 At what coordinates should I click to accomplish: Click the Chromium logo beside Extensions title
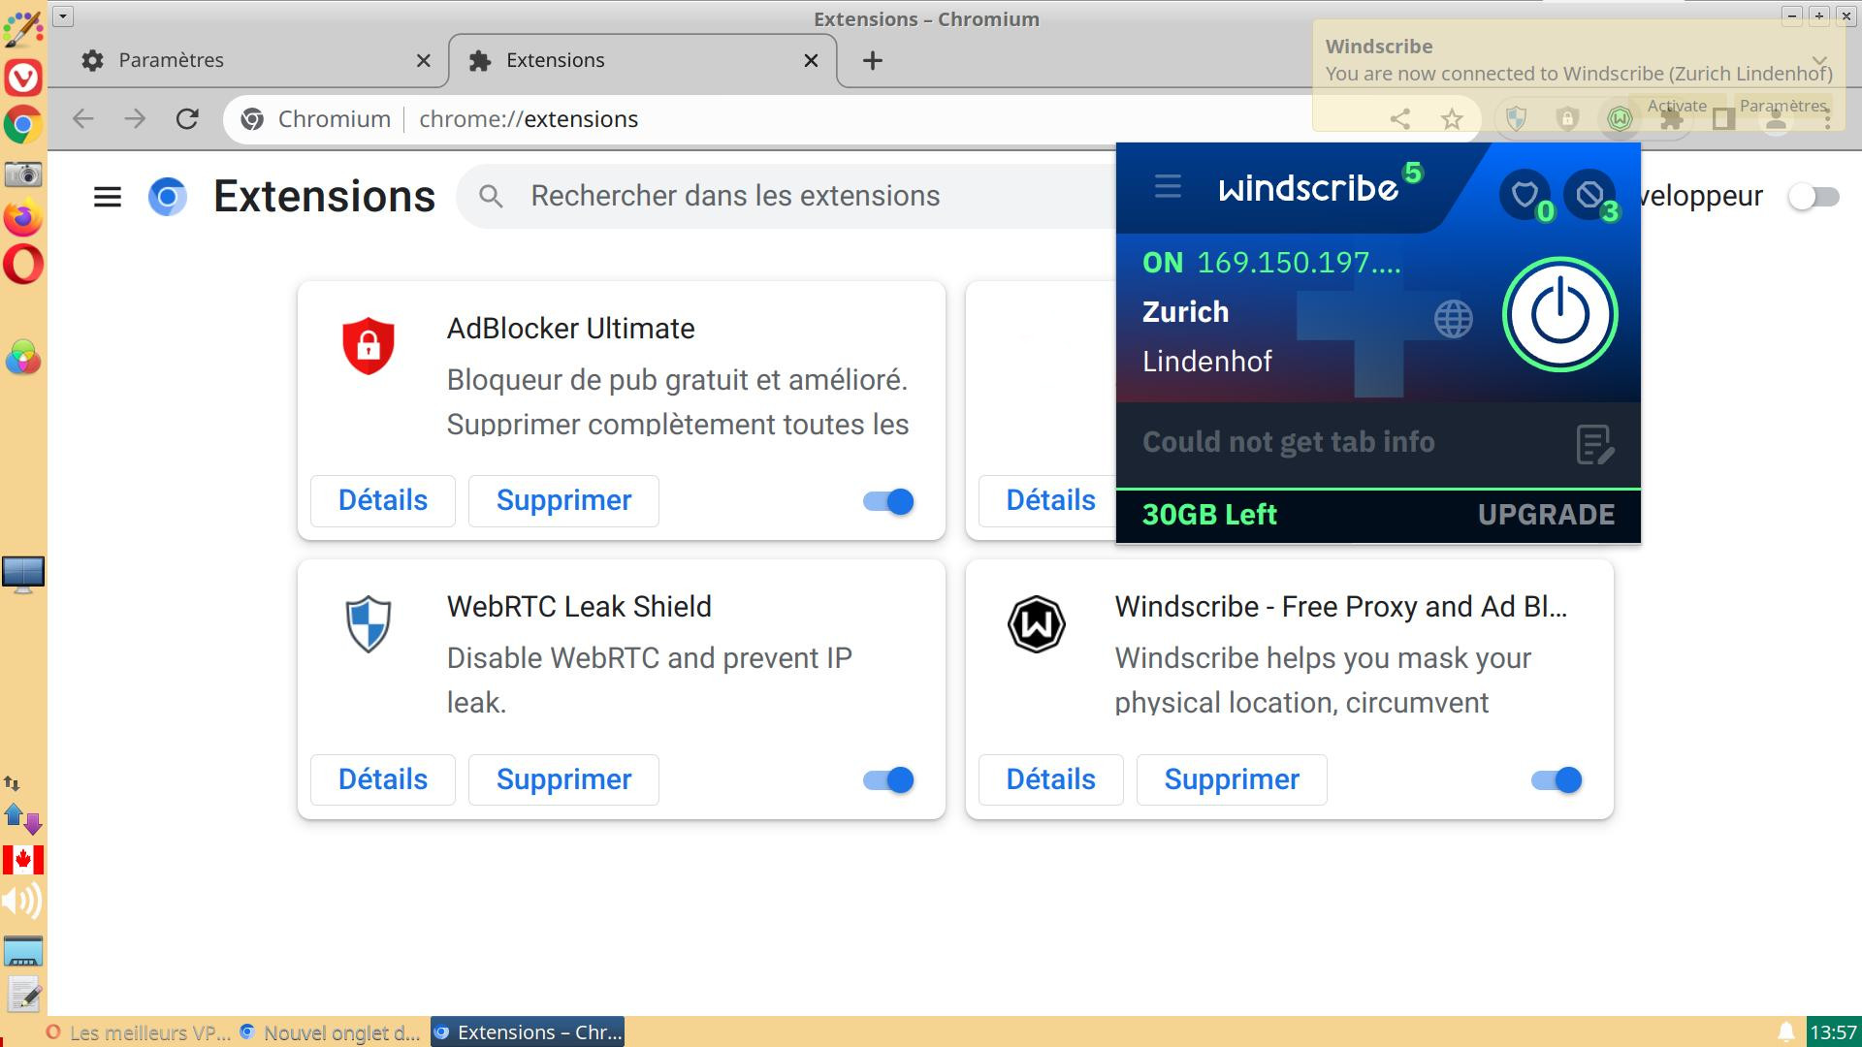pyautogui.click(x=167, y=197)
